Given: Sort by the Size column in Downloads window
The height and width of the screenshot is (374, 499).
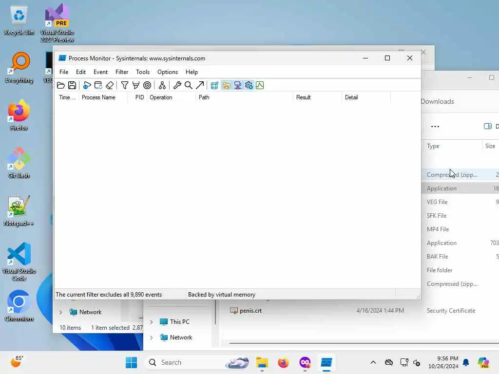Looking at the screenshot, I should coord(490,146).
